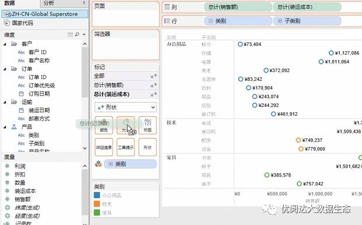Collapse the 订单 folder

5,69
